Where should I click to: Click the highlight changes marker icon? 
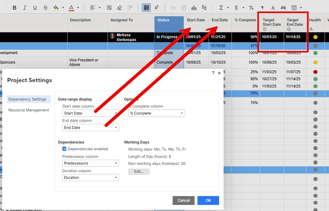[x=156, y=8]
